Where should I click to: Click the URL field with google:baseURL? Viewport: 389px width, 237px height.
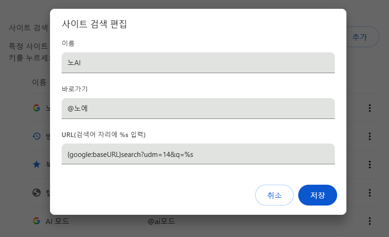198,154
